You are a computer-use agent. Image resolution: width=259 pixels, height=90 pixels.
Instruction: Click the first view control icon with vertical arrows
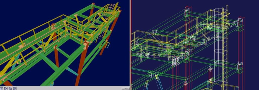(x=2, y=88)
